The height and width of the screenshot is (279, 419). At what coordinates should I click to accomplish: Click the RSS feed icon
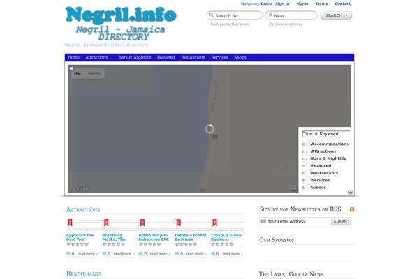pyautogui.click(x=352, y=209)
